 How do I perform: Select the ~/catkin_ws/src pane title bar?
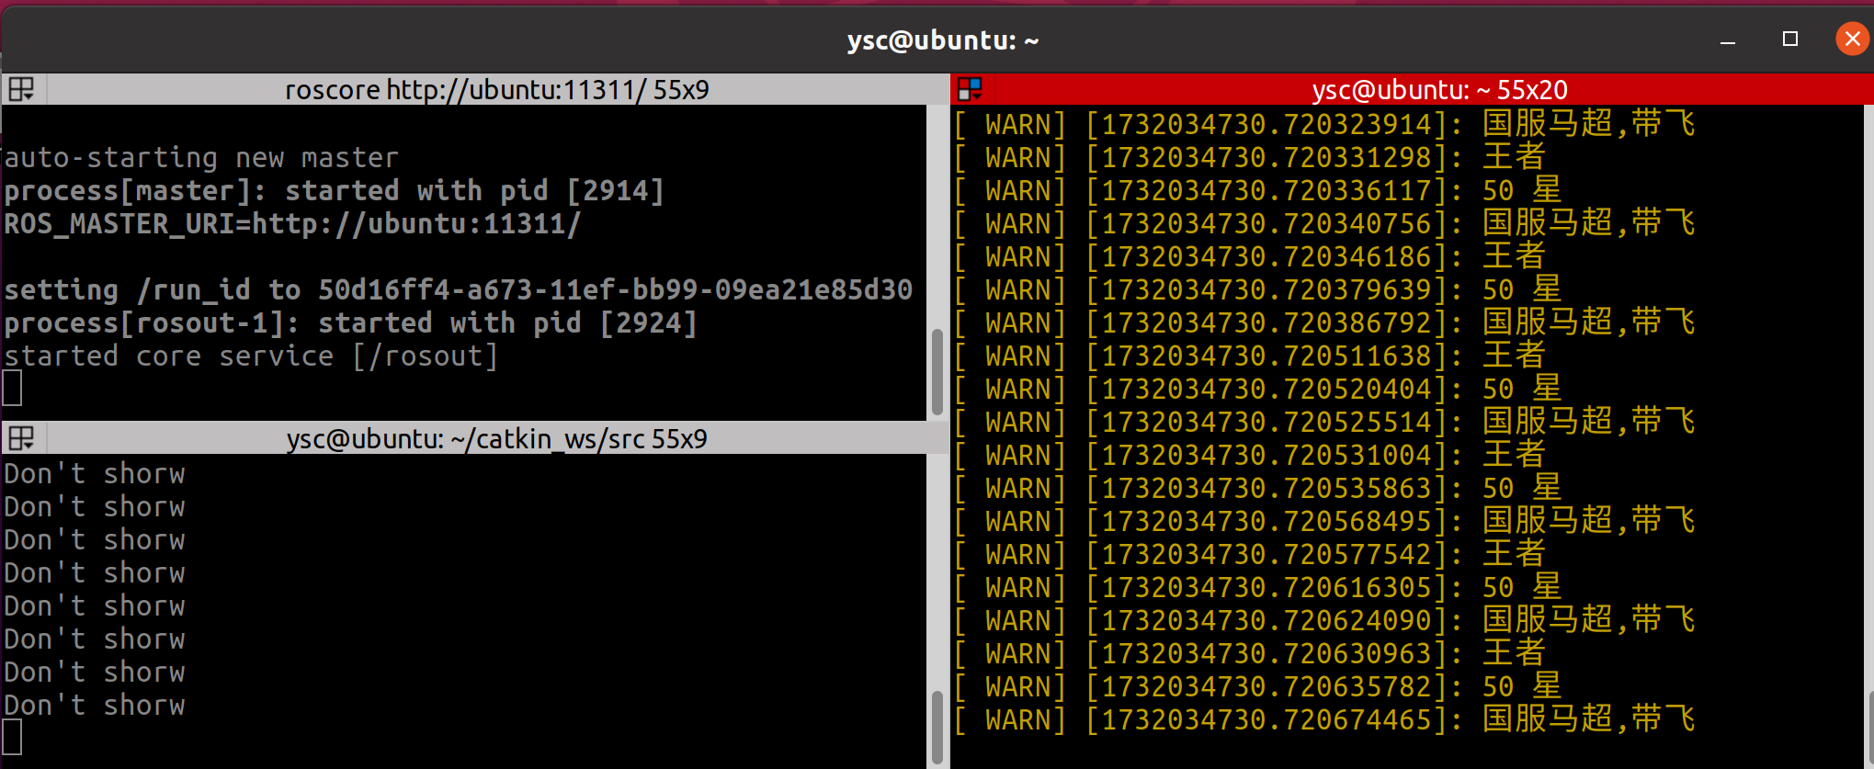point(496,438)
